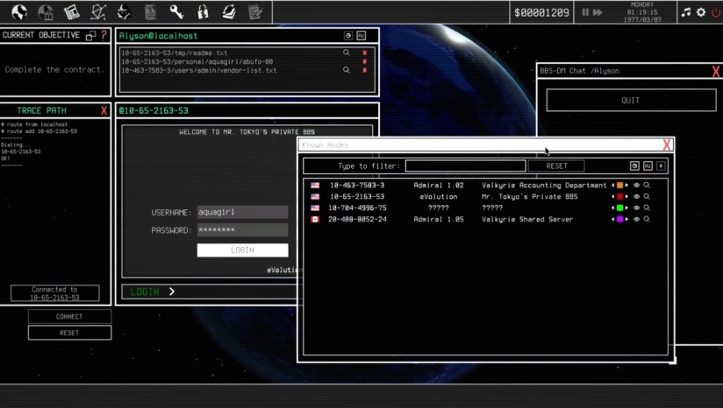723x408 pixels.
Task: Toggle eye visibility for Mr. Tokyo's Private BBS
Action: coord(637,197)
